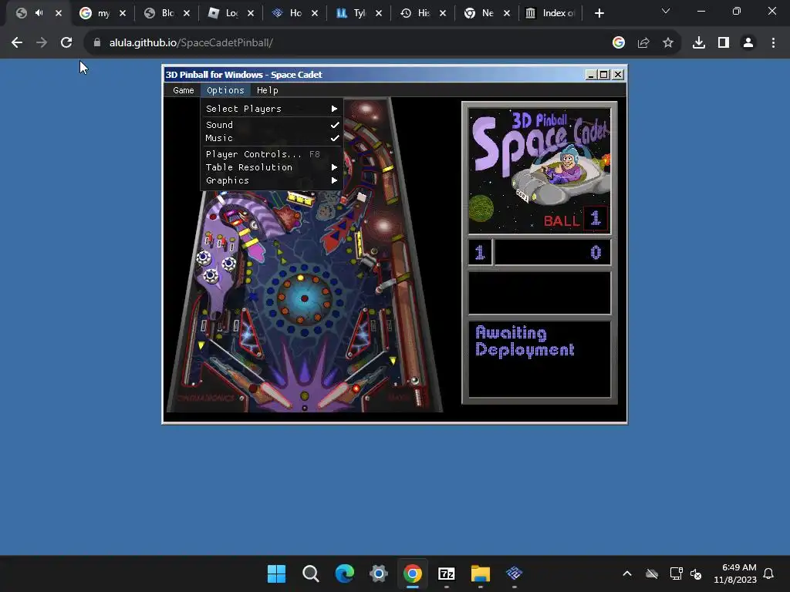
Task: Open the Chrome three-dot menu
Action: click(x=773, y=43)
